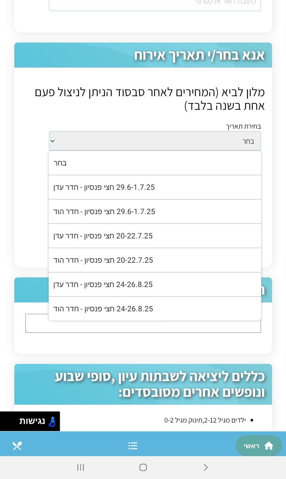
Task: Pick 24-26.8.25 חדר עדן option
Action: tap(155, 285)
